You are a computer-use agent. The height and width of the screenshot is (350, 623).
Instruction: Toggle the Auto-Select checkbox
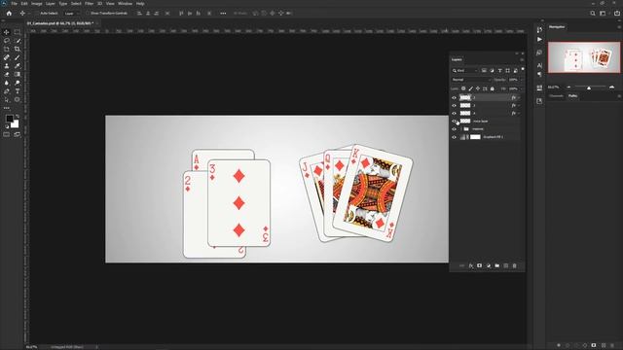click(37, 13)
